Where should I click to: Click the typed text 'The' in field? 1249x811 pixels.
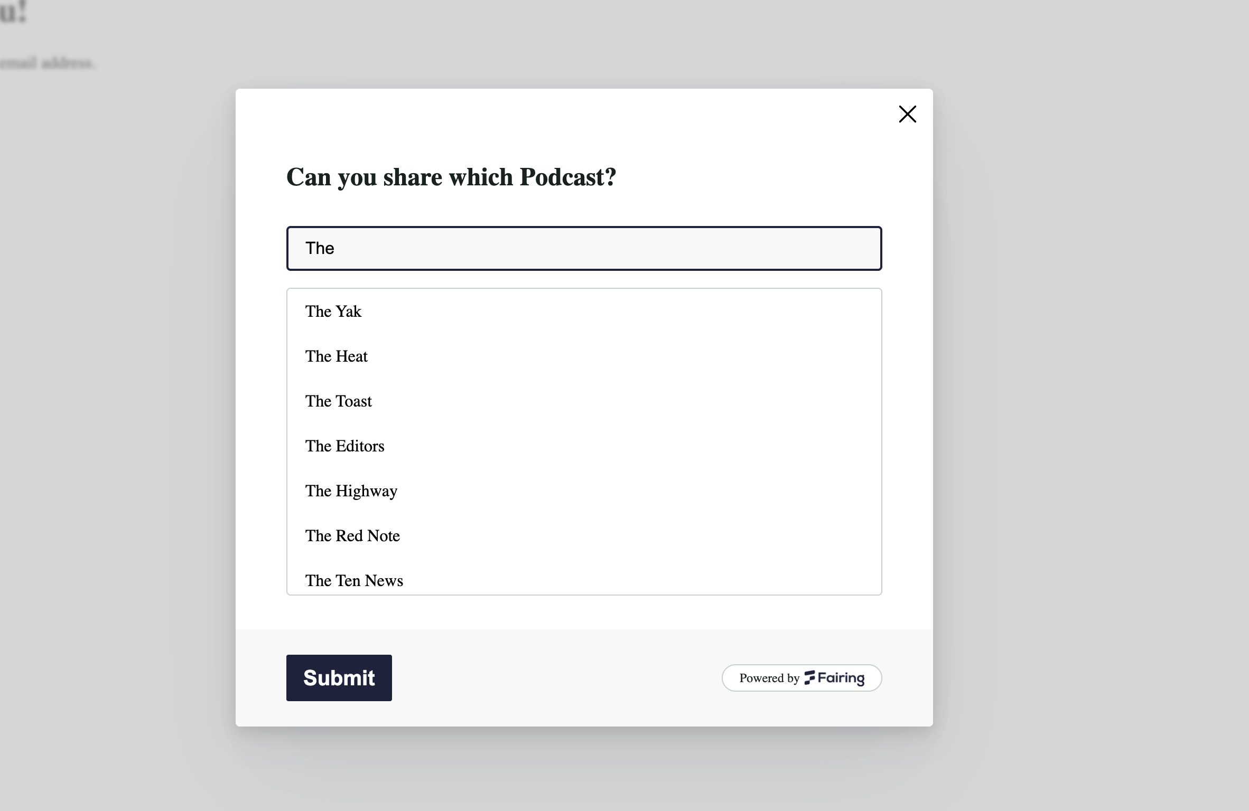320,248
